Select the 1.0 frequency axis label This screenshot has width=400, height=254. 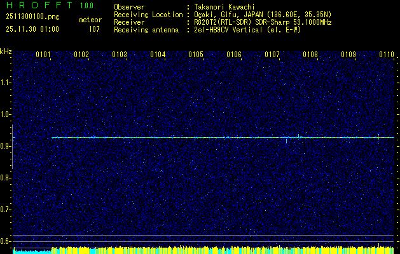6,114
